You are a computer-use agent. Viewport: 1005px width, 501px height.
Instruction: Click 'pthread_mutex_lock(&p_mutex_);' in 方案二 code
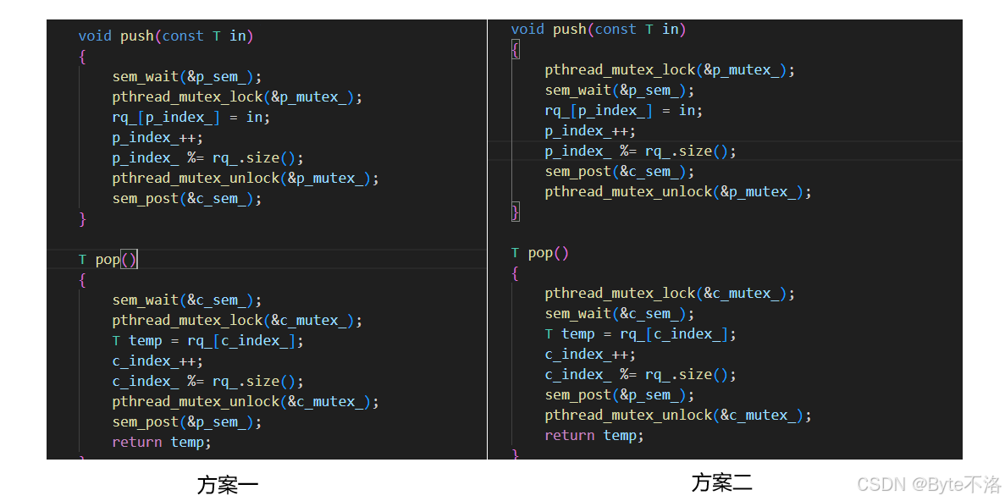click(670, 70)
